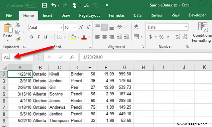Toggle Touch/Mouse mode icon
The height and width of the screenshot is (127, 212).
point(74,6)
